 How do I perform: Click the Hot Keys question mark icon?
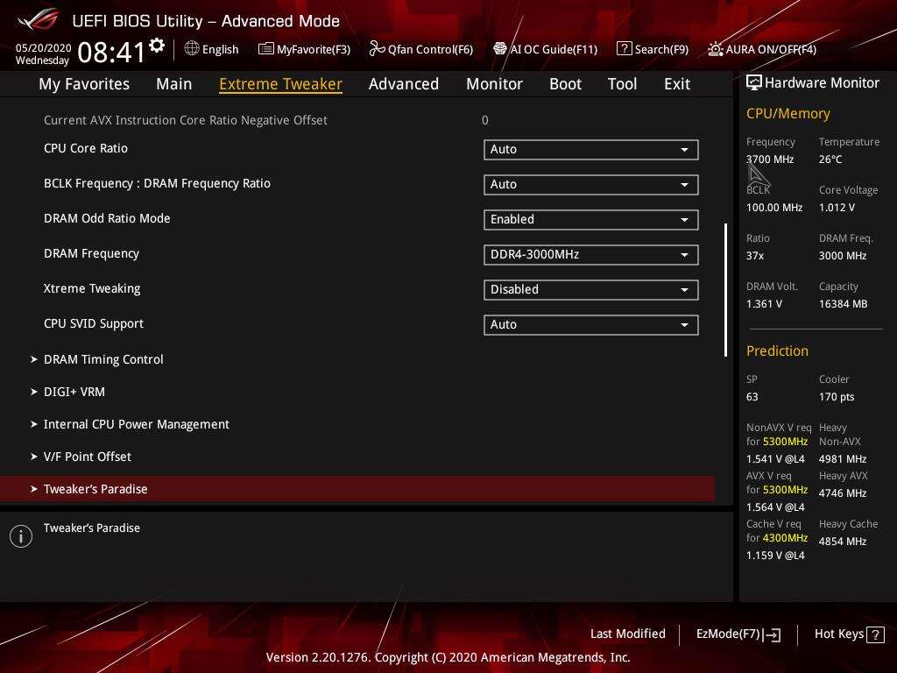pos(875,634)
